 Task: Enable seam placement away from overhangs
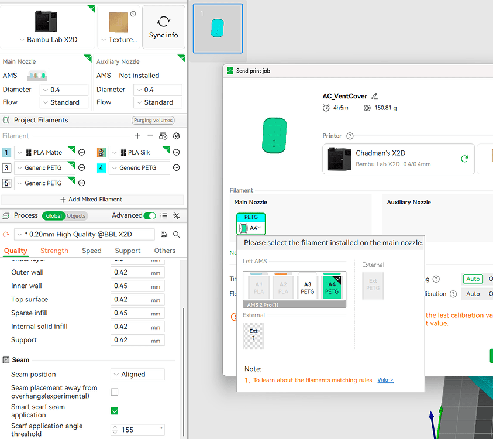[115, 392]
